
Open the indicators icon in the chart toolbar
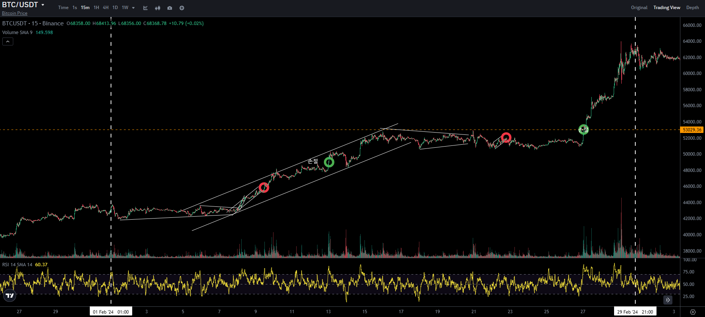click(145, 8)
